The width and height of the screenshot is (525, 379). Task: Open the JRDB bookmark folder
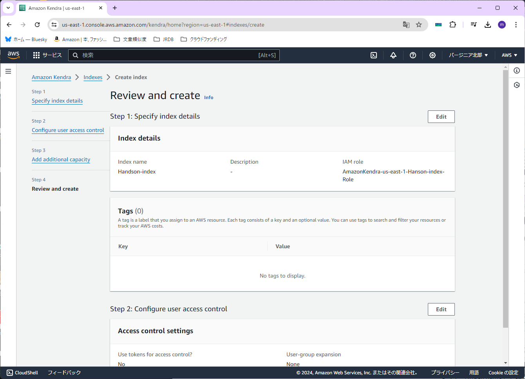[164, 39]
